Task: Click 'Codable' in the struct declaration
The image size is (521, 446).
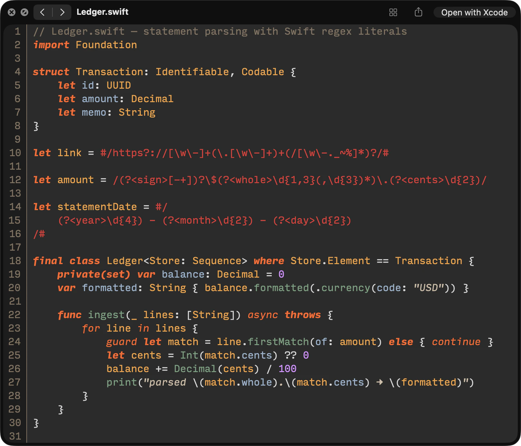Action: 263,72
